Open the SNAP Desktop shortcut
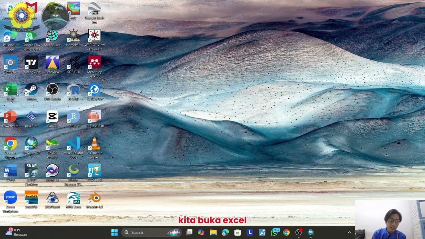425x239 pixels. pos(31,175)
